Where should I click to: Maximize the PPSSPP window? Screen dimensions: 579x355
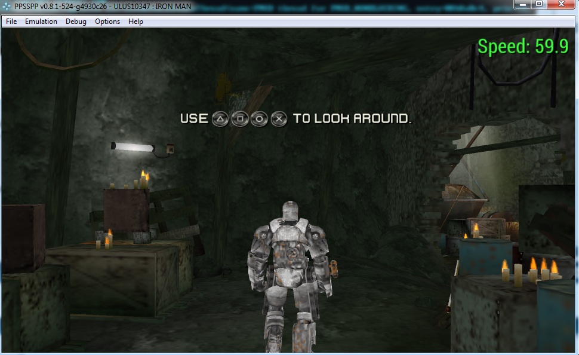[x=538, y=5]
